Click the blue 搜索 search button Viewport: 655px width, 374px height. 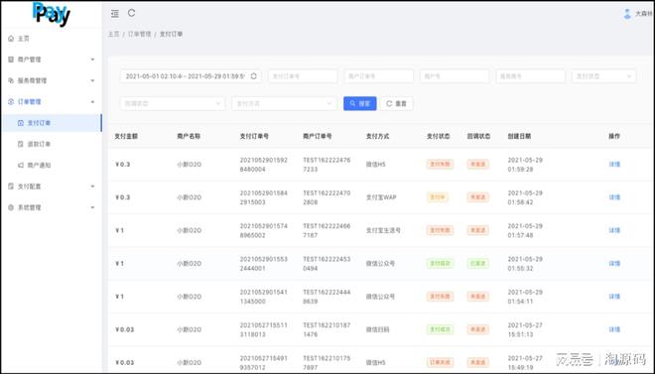click(x=359, y=103)
